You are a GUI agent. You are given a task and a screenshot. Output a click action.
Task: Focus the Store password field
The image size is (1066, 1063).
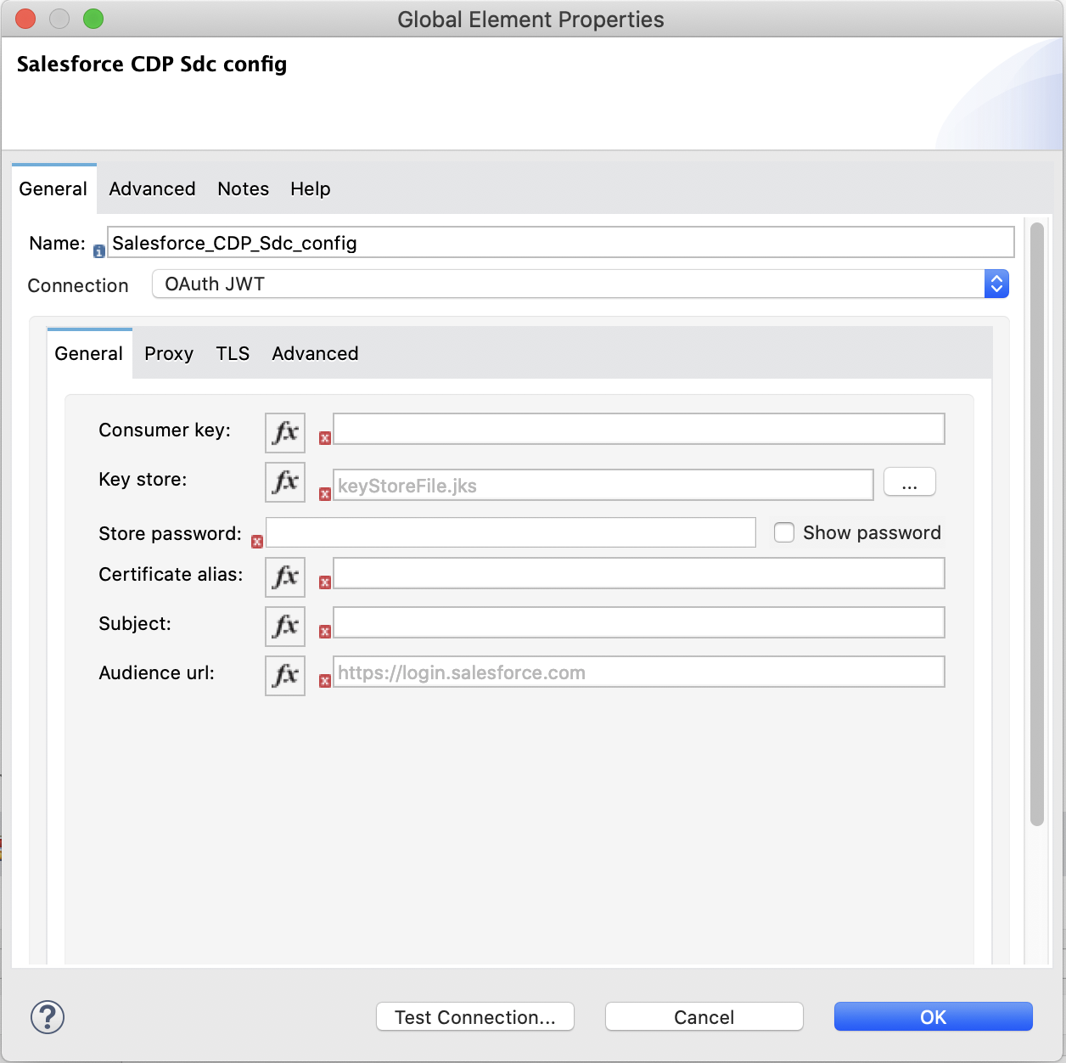[x=511, y=532]
